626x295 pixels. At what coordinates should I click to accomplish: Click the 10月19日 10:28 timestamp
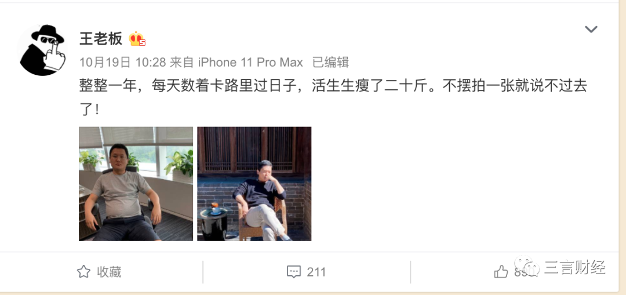pos(122,62)
